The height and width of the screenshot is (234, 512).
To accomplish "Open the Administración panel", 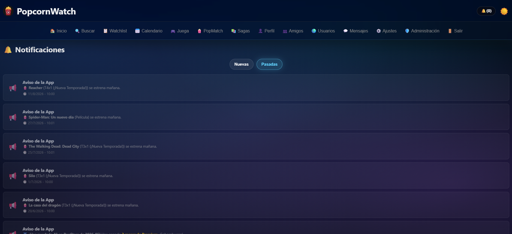I will [422, 31].
